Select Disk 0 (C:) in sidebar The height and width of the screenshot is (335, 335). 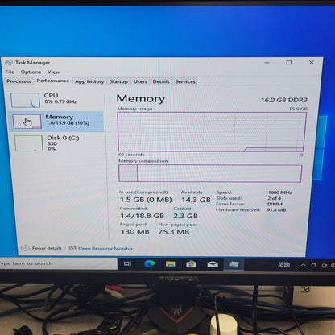(56, 143)
